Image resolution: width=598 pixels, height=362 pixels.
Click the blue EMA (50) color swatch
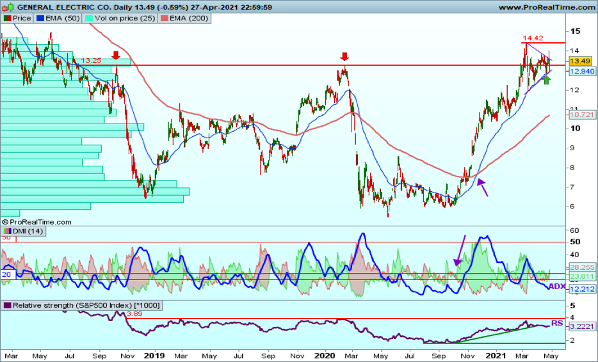[40, 19]
